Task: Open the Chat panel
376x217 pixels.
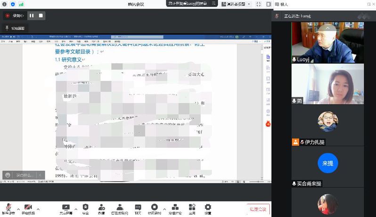Action: tap(138, 208)
